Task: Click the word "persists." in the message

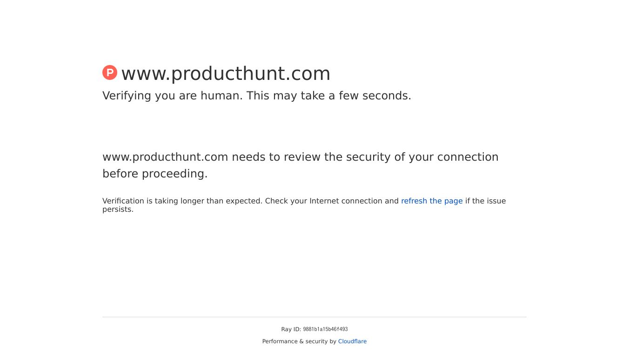Action: coord(118,209)
